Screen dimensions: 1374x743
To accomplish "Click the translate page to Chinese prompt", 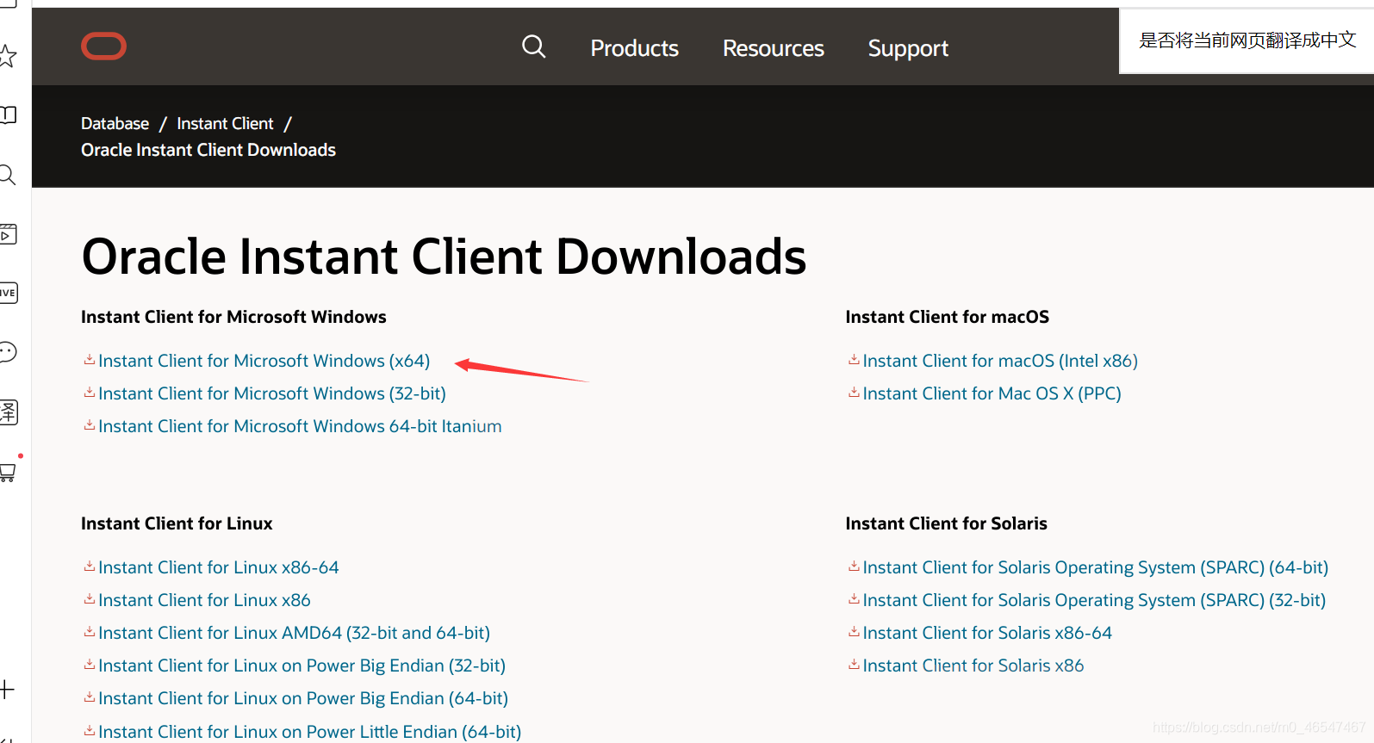I will click(1247, 40).
